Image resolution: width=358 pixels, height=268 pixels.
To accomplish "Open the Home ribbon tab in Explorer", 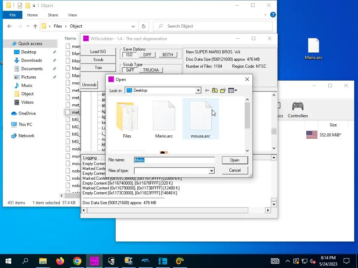I will pyautogui.click(x=33, y=15).
